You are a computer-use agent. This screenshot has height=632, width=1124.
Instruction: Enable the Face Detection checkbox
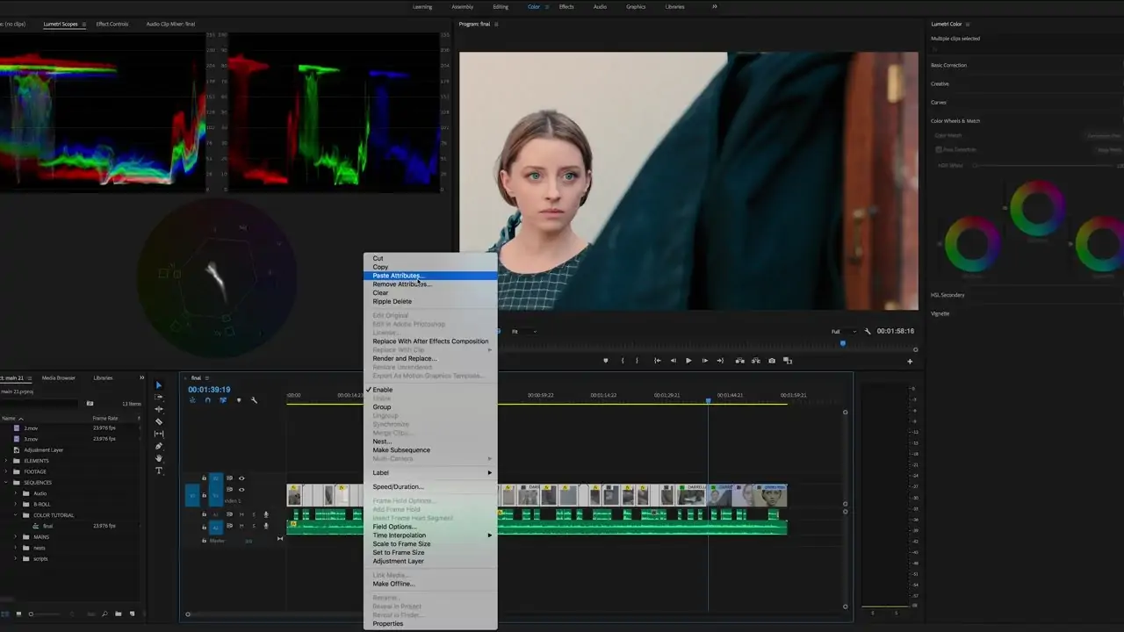click(x=939, y=150)
